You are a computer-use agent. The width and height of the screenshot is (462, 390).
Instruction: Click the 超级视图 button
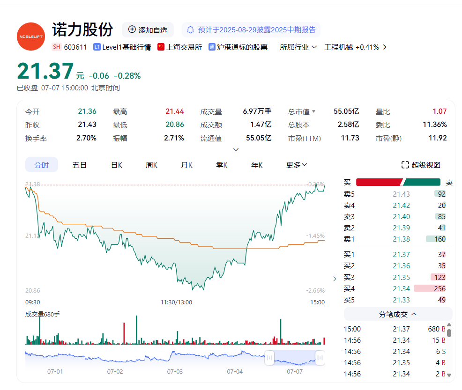click(421, 165)
